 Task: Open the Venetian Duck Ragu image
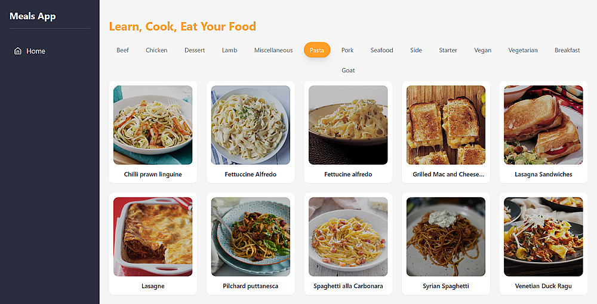[x=543, y=237]
